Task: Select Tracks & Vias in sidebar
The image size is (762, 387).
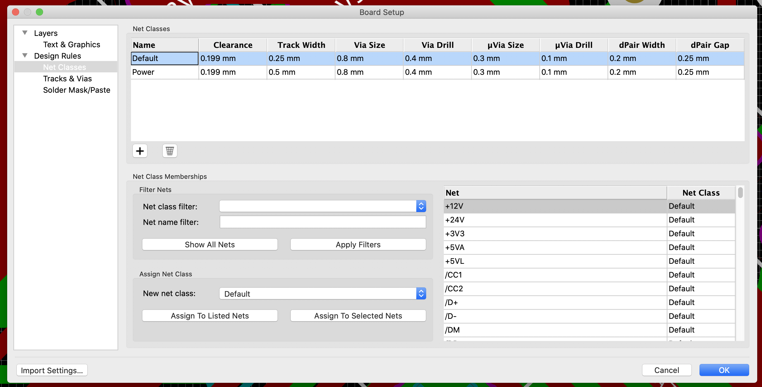Action: (67, 79)
